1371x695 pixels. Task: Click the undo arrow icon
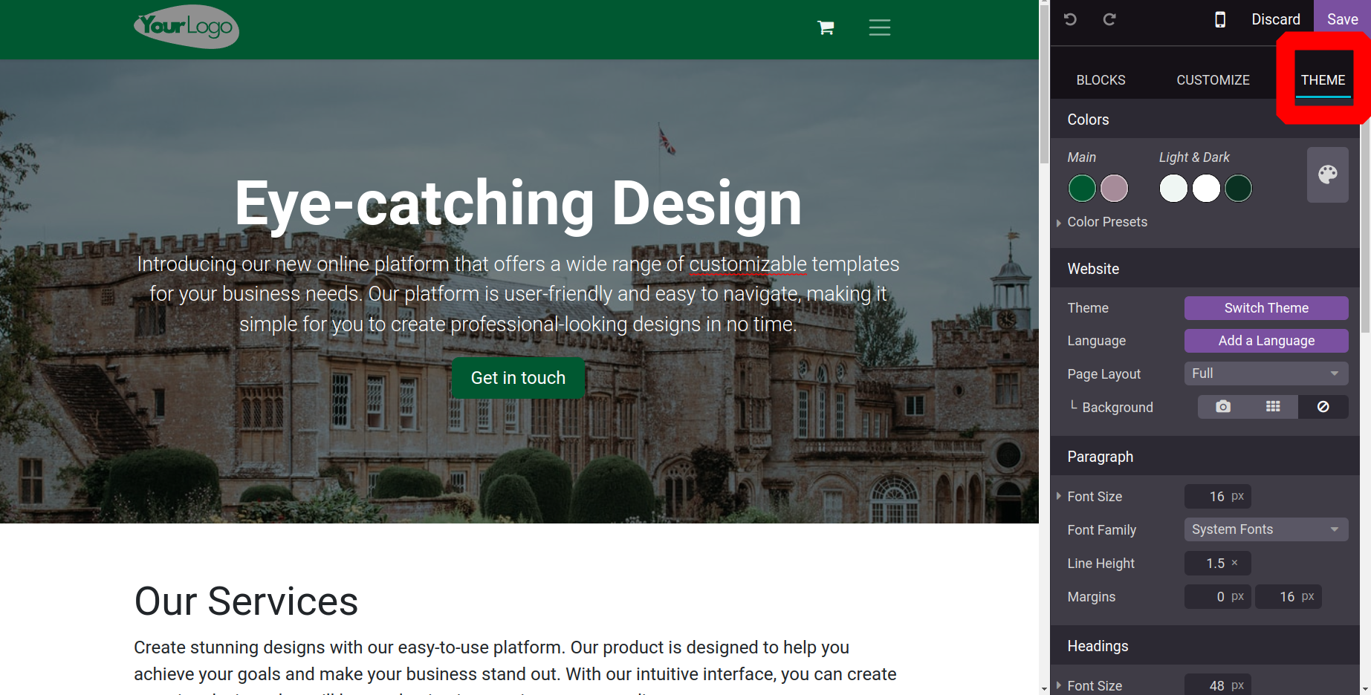(1070, 19)
